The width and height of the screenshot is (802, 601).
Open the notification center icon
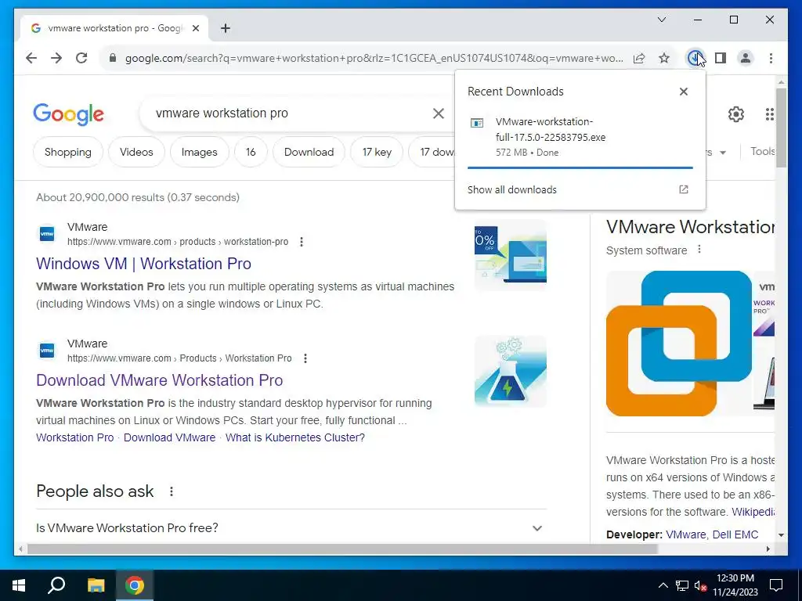(x=776, y=585)
